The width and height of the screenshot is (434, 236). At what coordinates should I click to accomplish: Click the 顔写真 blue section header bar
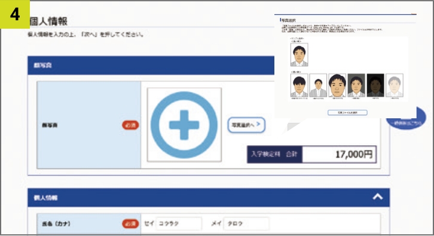pos(151,65)
